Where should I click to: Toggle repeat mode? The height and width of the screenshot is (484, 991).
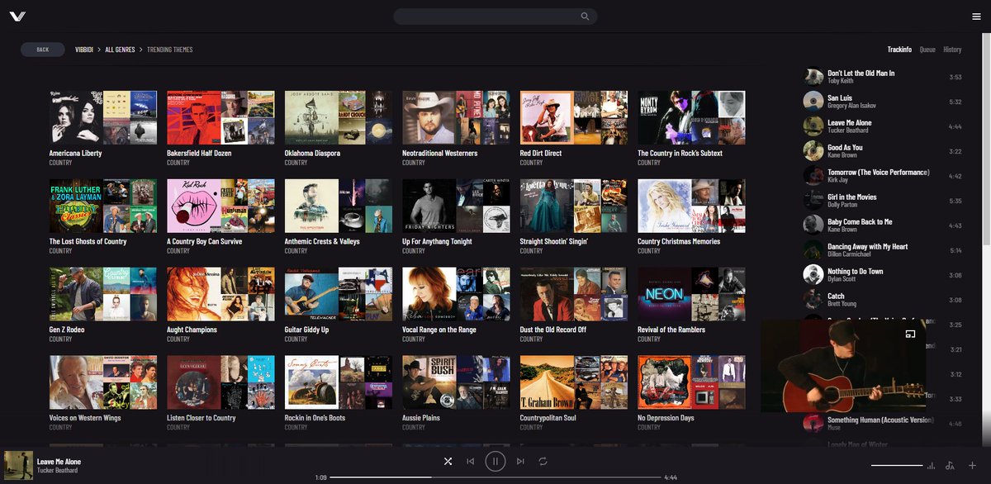[543, 462]
